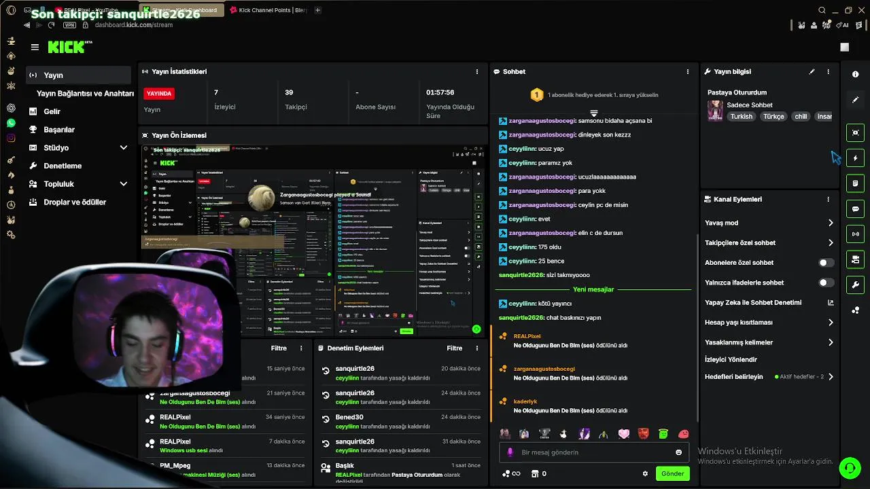This screenshot has width=870, height=489.
Task: Open Sohbet panel three-dot menu
Action: pyautogui.click(x=688, y=71)
